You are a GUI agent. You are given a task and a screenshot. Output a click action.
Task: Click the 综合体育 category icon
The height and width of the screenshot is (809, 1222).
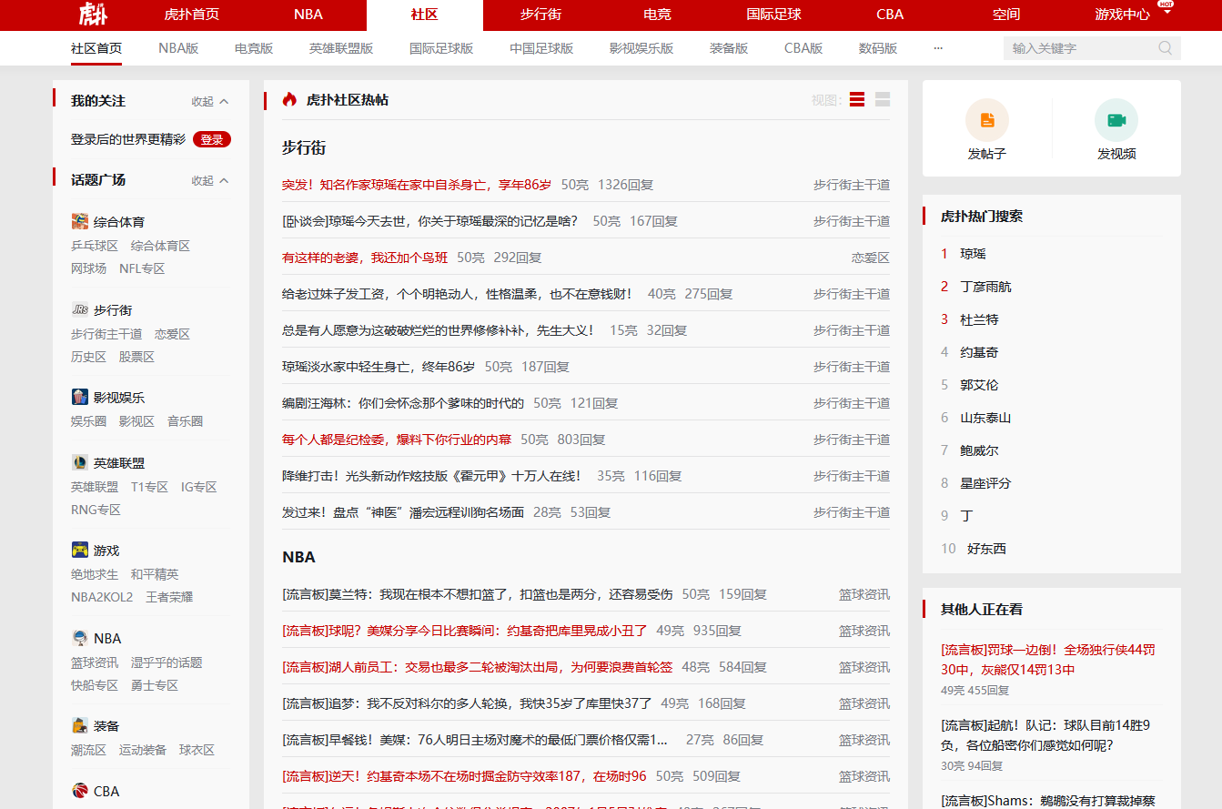point(80,221)
